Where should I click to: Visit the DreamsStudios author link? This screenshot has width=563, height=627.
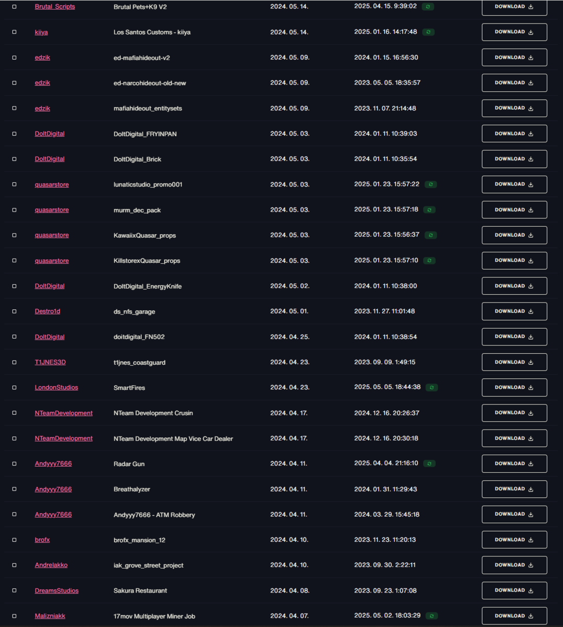57,590
